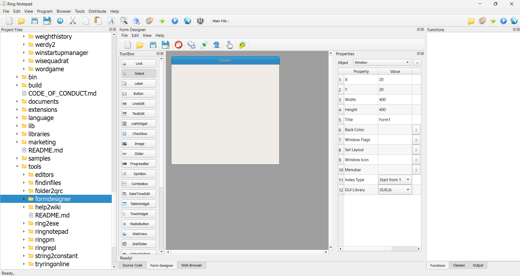
Task: Select the RadioButton widget in the ToolBox
Action: point(138,224)
